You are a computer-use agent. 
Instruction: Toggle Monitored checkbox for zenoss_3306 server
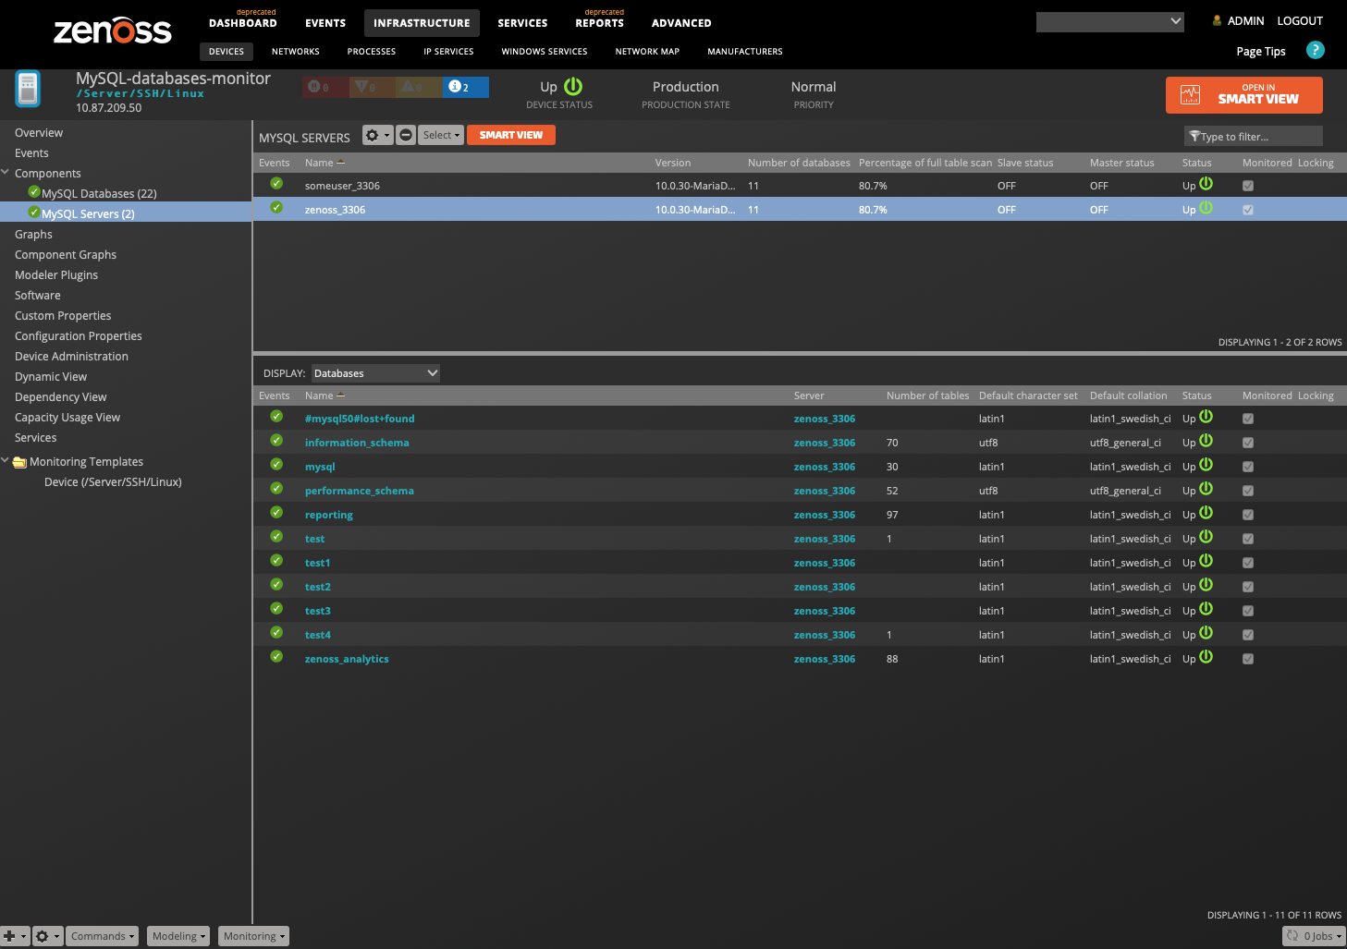pos(1248,210)
